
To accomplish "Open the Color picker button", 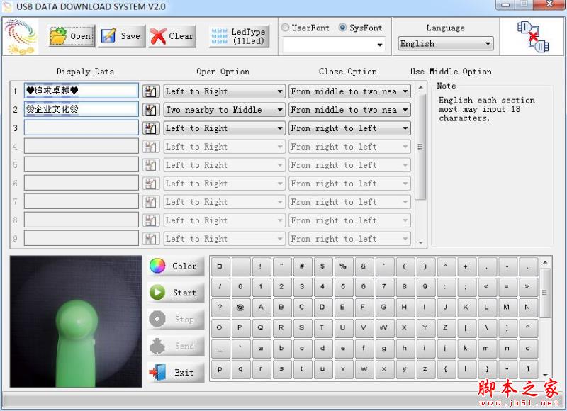I will click(x=176, y=266).
